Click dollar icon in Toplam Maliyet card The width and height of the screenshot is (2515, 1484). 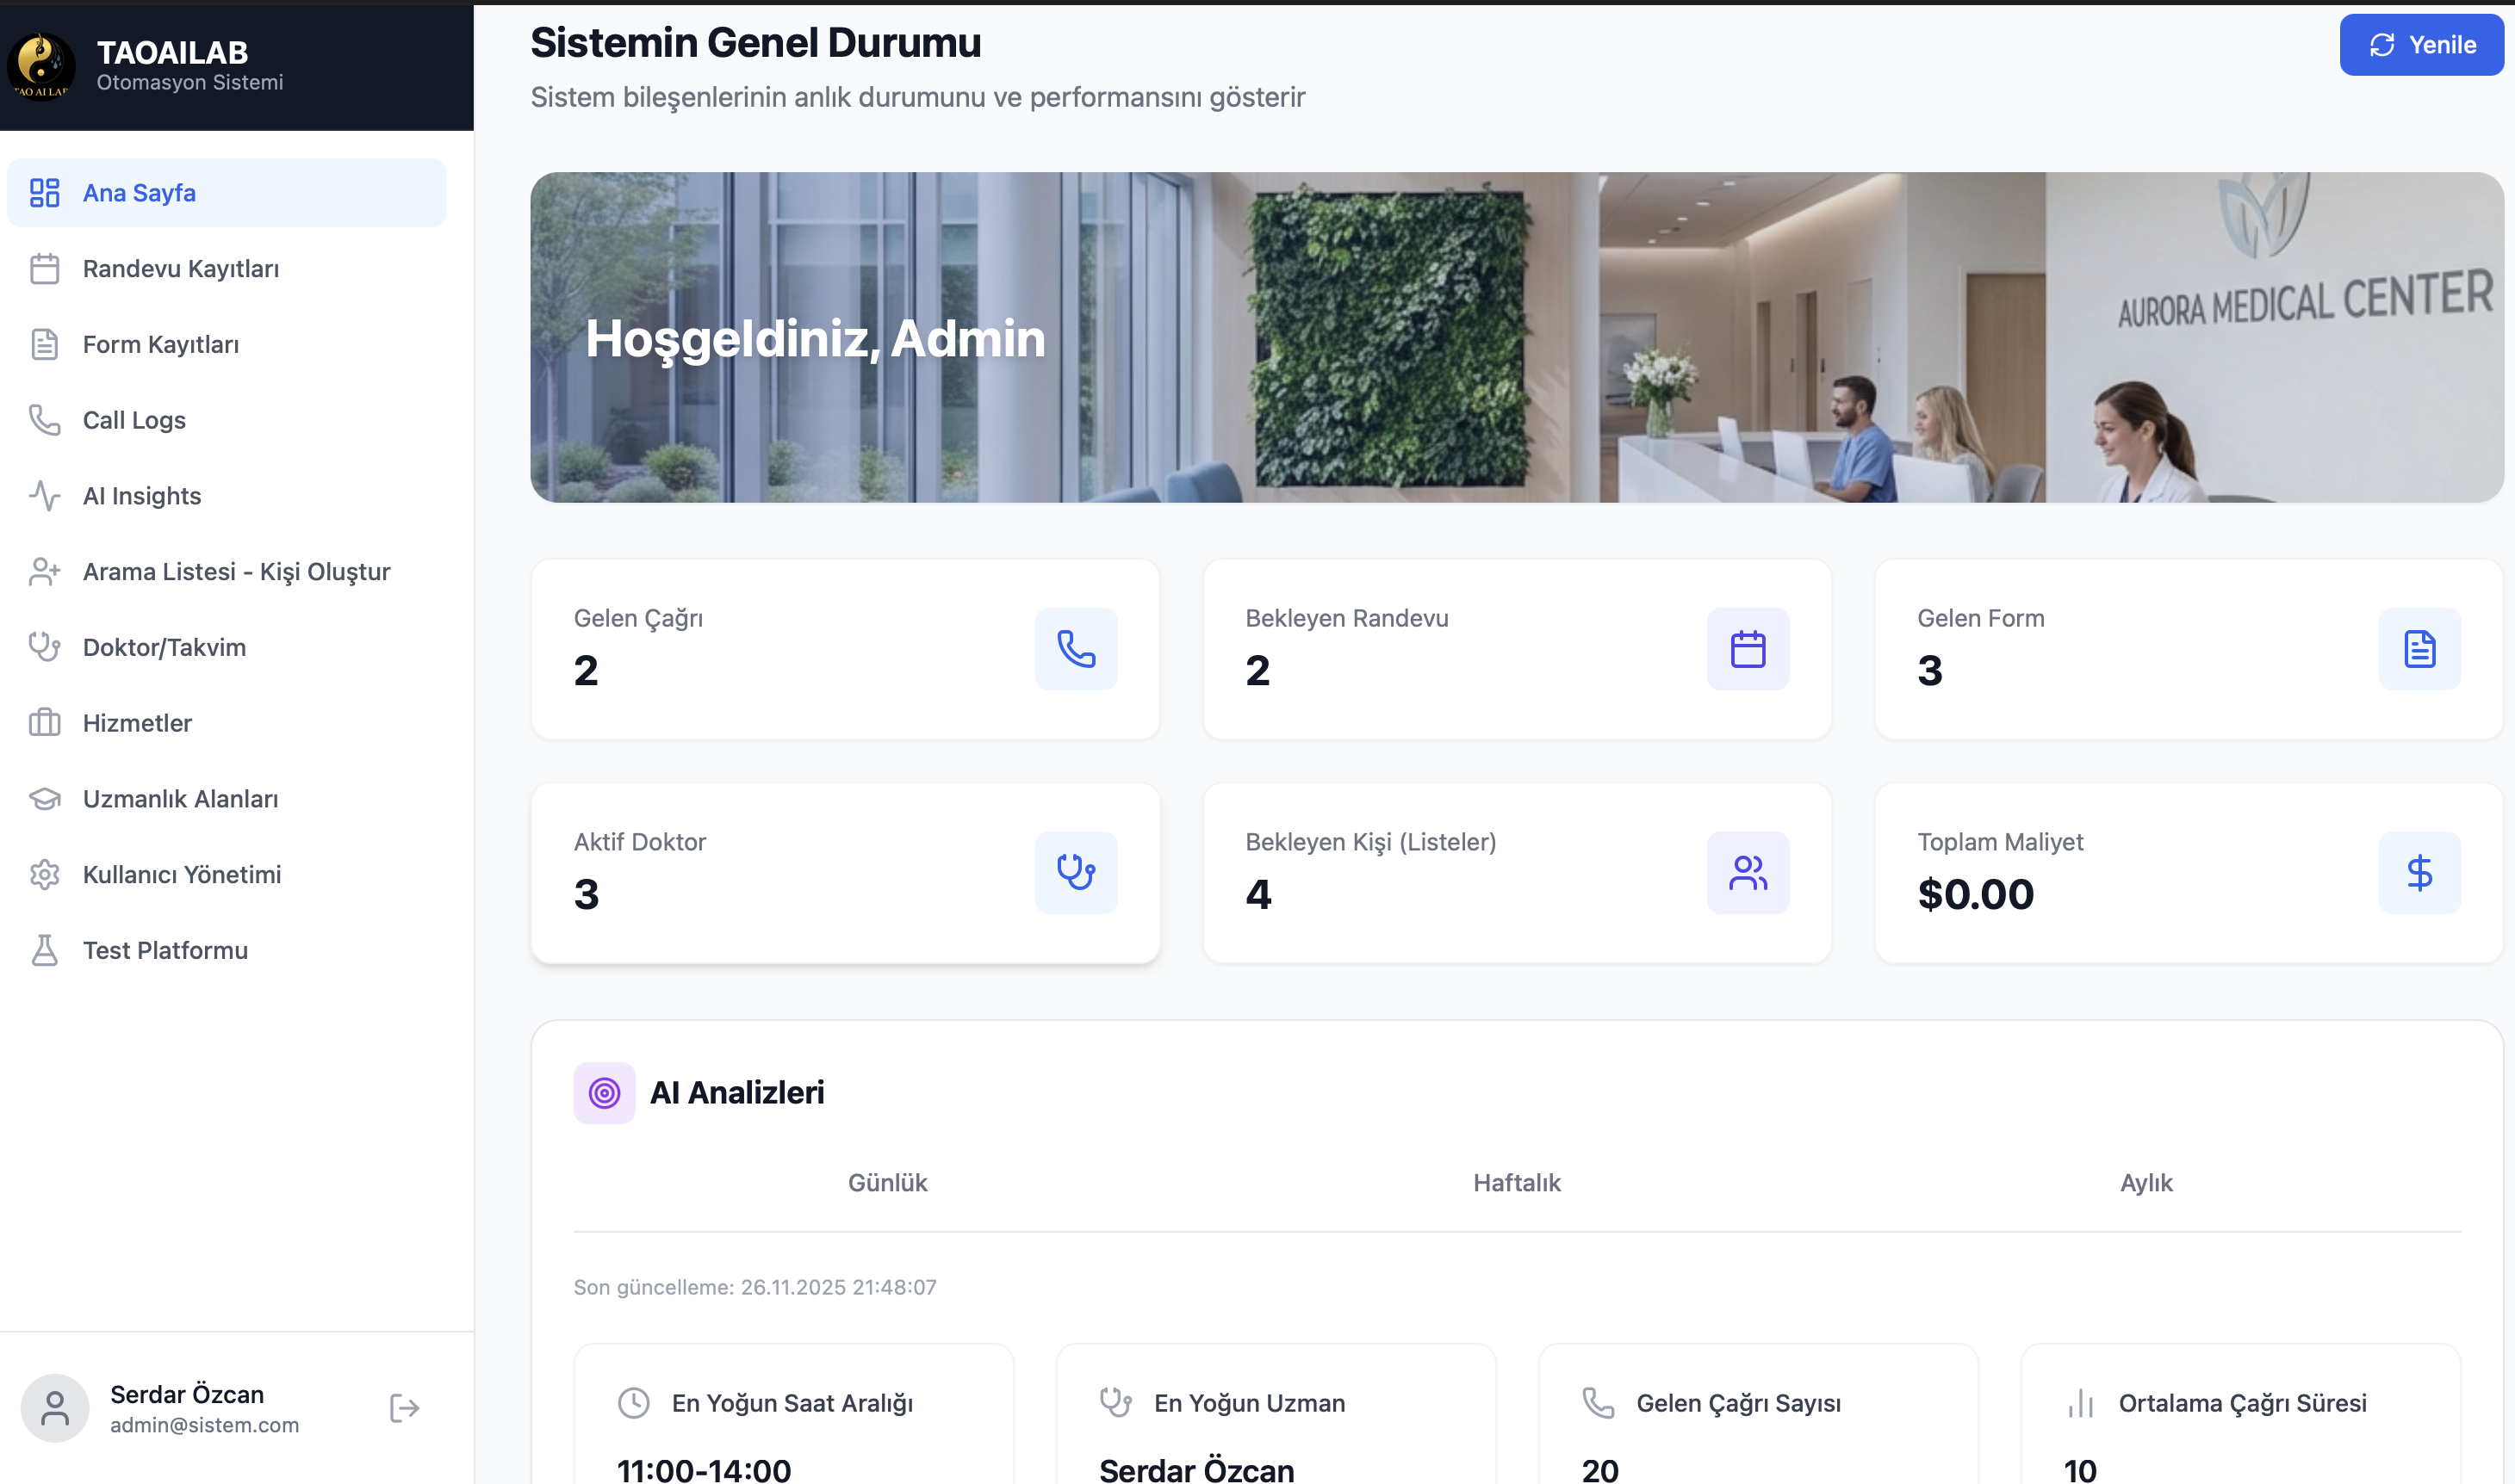[2418, 872]
